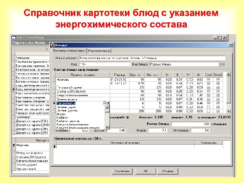
Task: Toggle Отм2 checkbox in Морковь row
Action: (x=218, y=80)
